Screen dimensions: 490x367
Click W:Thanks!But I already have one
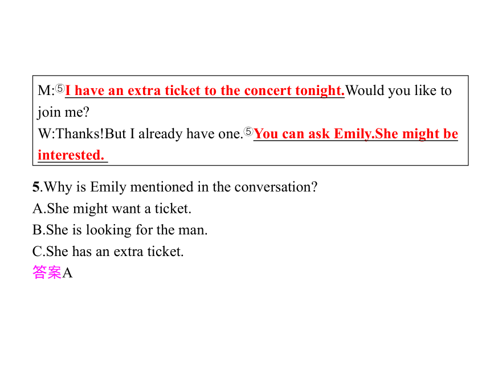141,134
